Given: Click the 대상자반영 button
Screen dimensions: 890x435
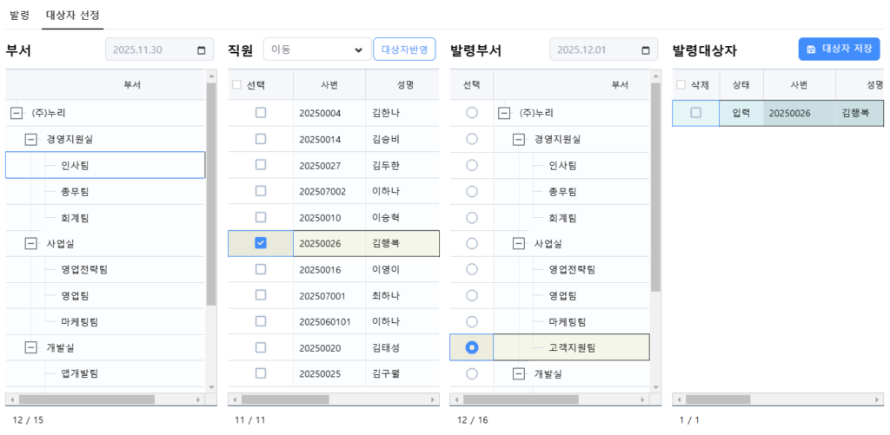Looking at the screenshot, I should [x=404, y=49].
